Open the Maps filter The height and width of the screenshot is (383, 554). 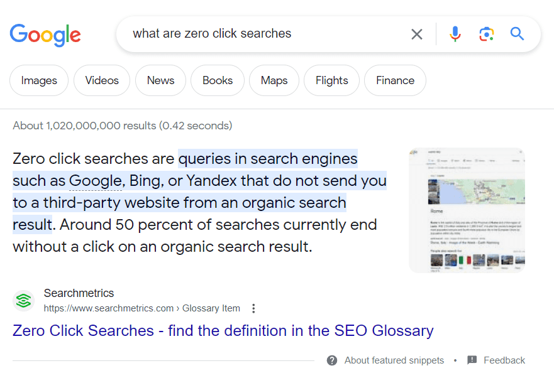click(274, 80)
